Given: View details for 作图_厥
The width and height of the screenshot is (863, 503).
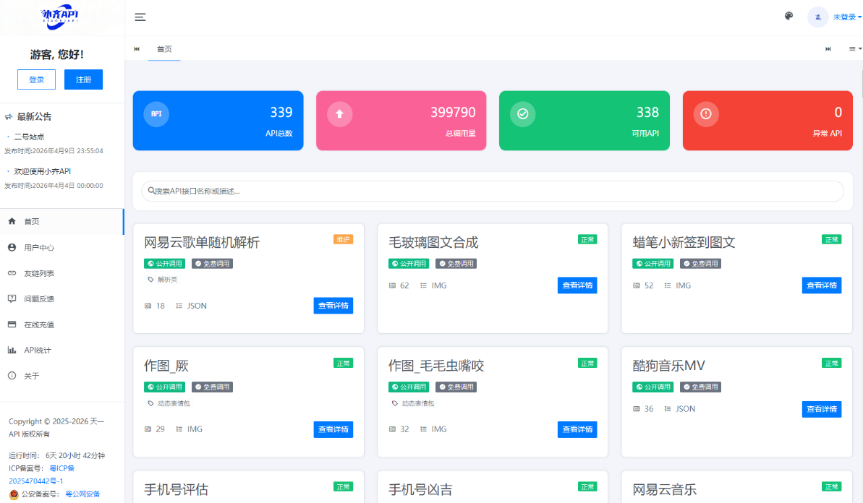Looking at the screenshot, I should coord(333,429).
